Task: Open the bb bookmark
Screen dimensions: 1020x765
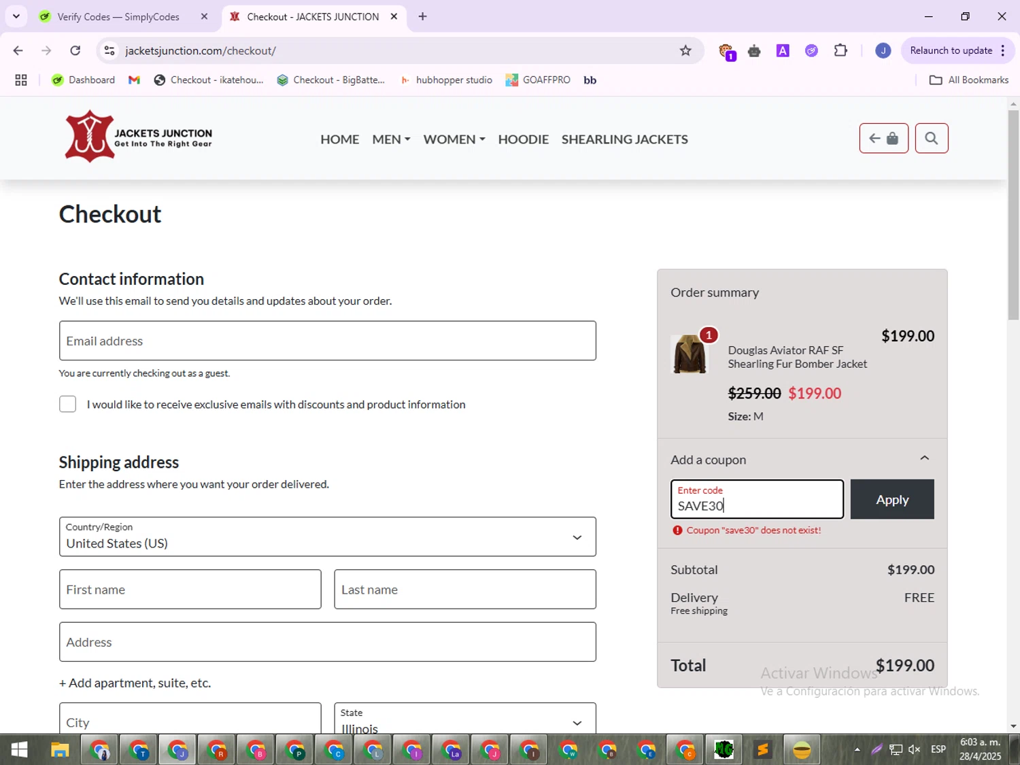Action: click(590, 80)
